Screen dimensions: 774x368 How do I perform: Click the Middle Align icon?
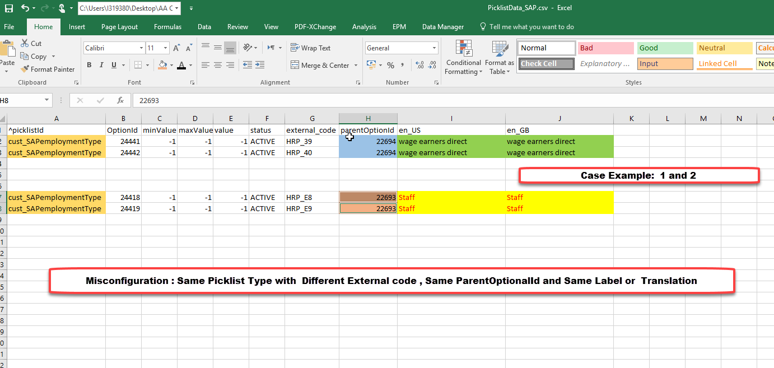[218, 48]
